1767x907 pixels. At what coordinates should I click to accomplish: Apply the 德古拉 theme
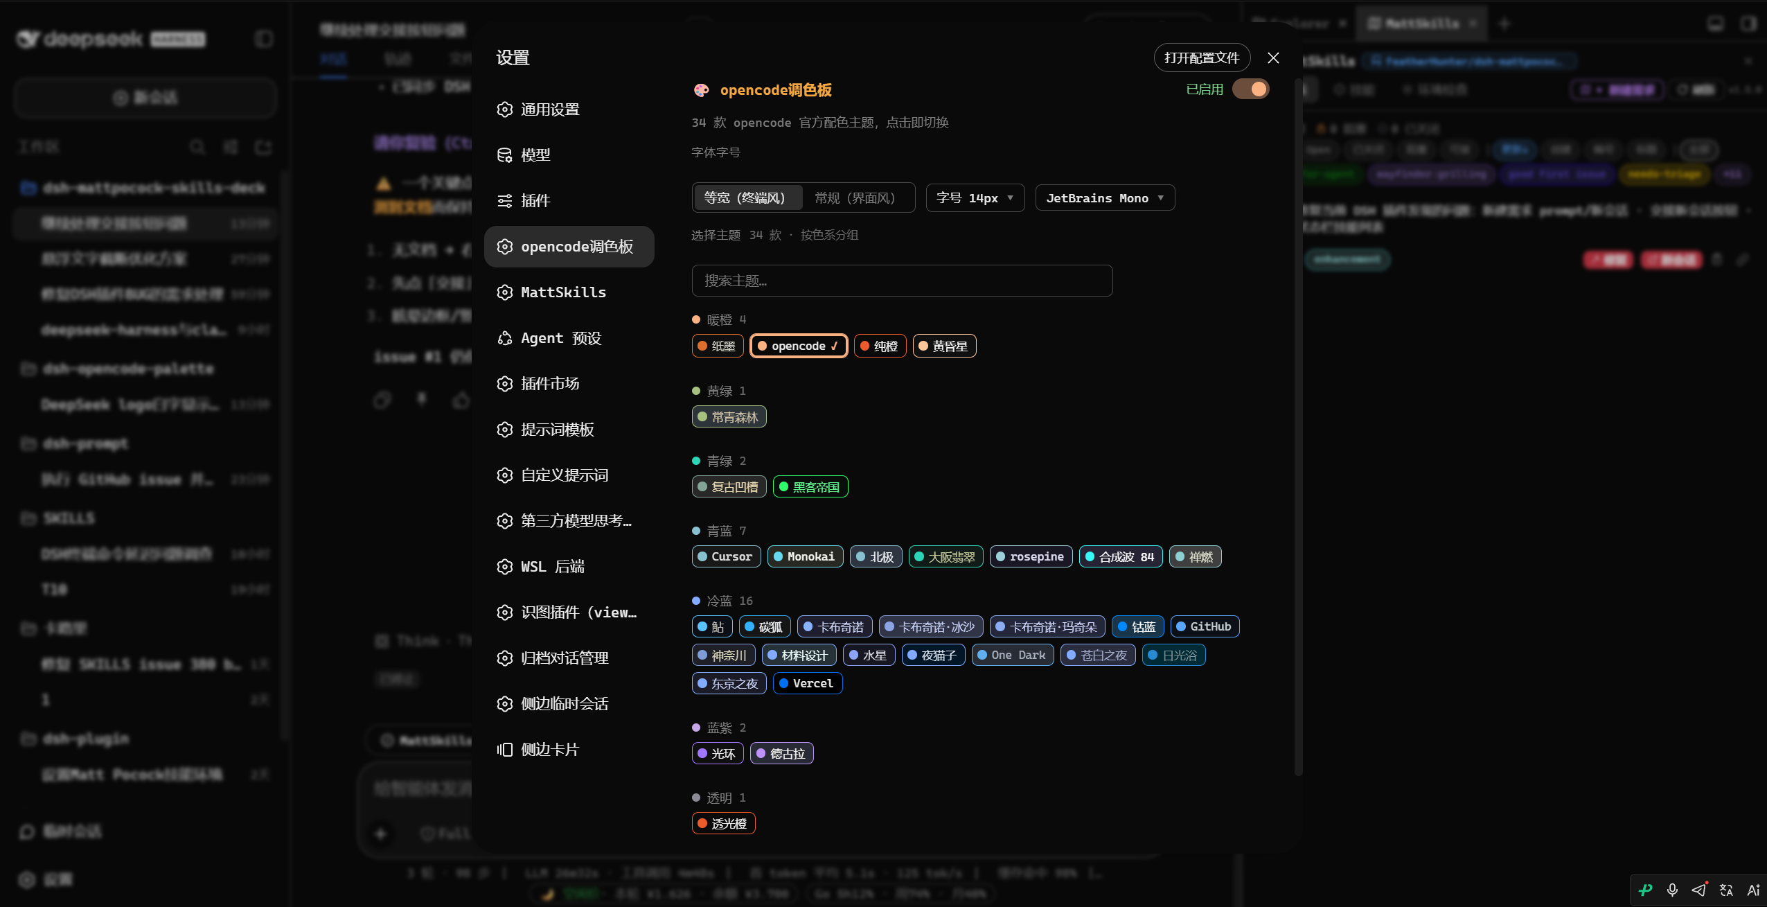click(781, 754)
